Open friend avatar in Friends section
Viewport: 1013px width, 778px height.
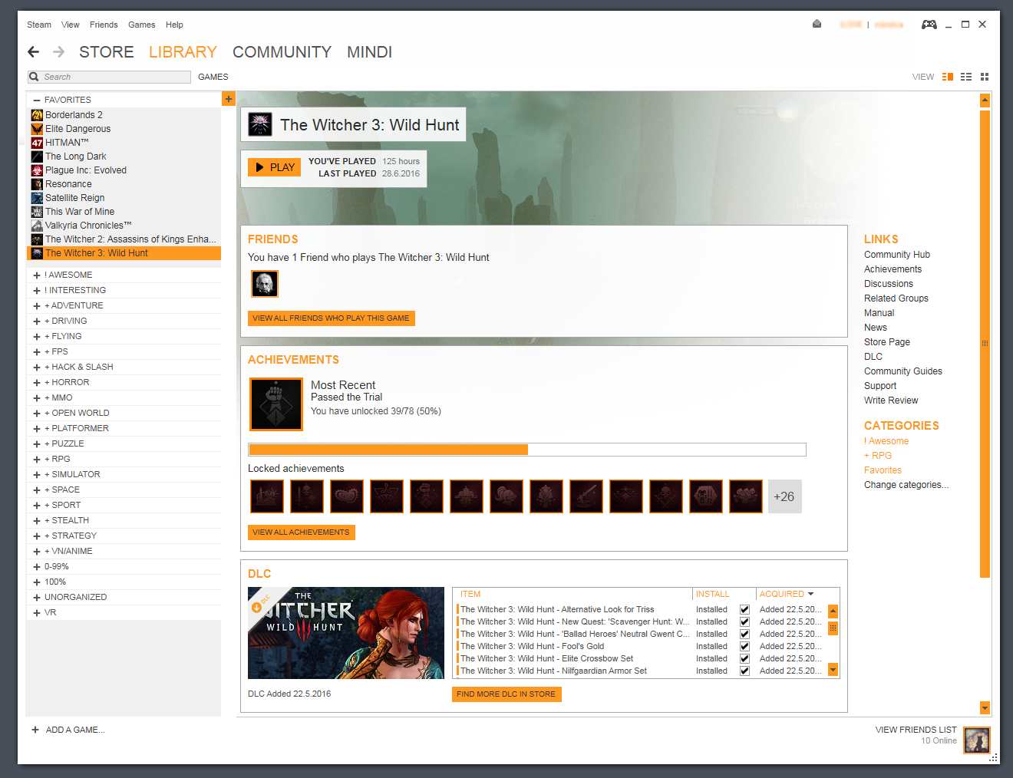pyautogui.click(x=265, y=284)
